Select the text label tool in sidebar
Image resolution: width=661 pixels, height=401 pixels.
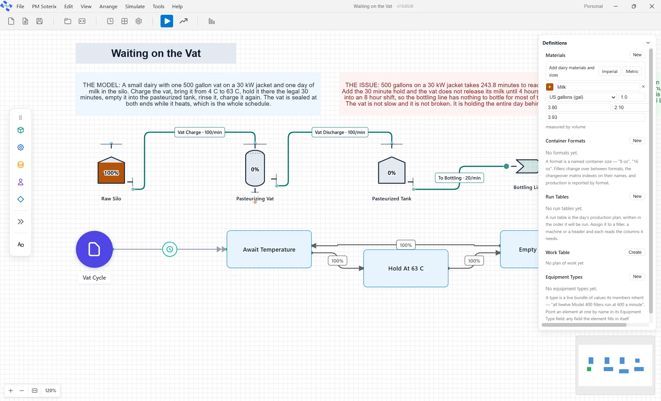click(x=20, y=244)
